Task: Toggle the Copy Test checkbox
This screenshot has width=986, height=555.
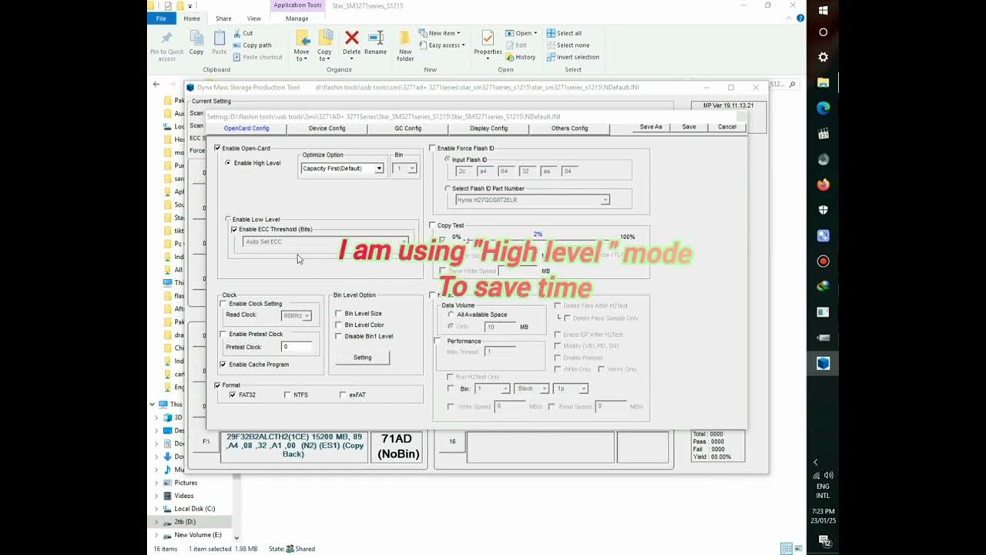Action: (x=432, y=226)
